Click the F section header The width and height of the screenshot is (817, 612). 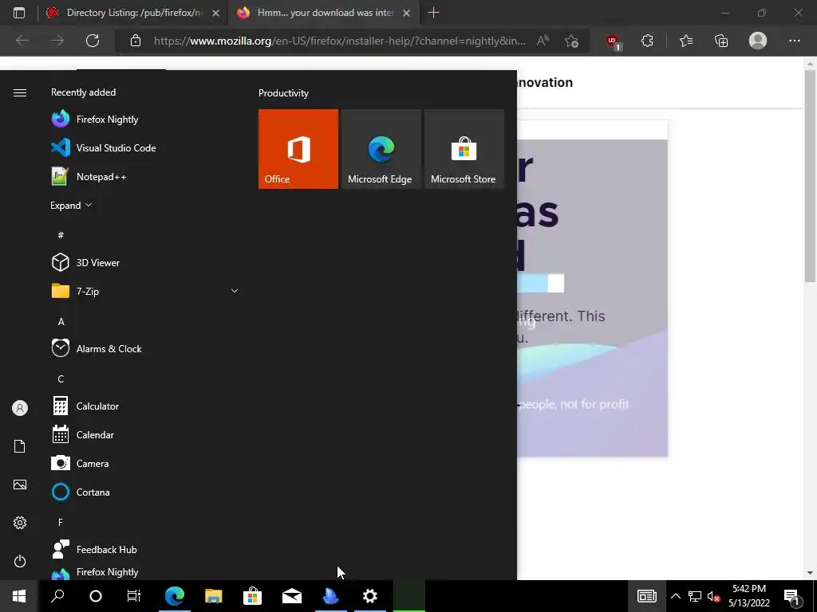(x=61, y=522)
